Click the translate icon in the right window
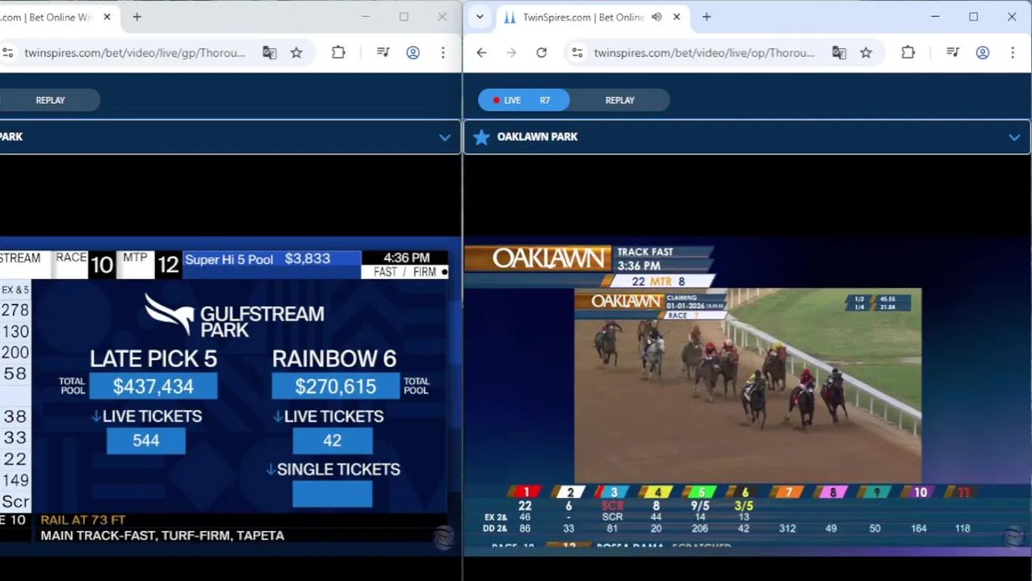Image resolution: width=1032 pixels, height=581 pixels. [839, 52]
